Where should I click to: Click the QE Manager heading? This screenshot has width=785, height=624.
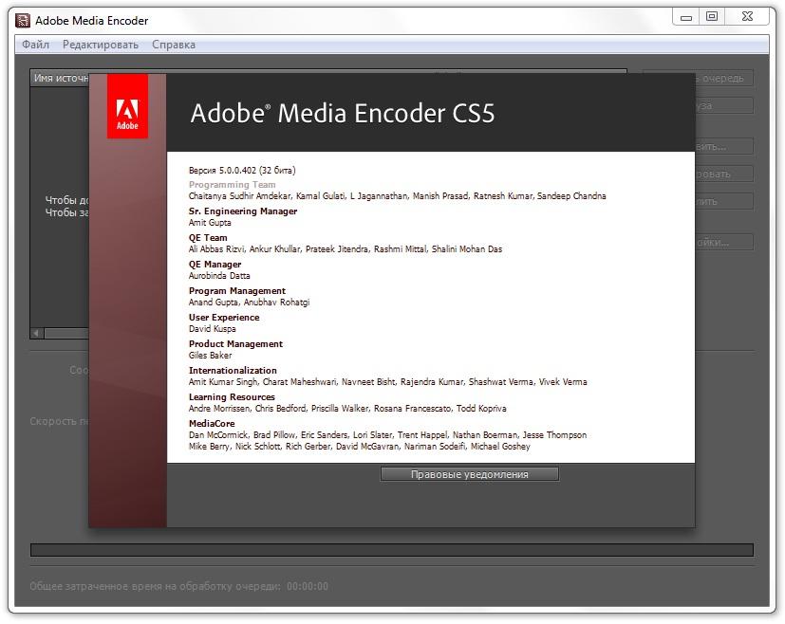pos(215,264)
